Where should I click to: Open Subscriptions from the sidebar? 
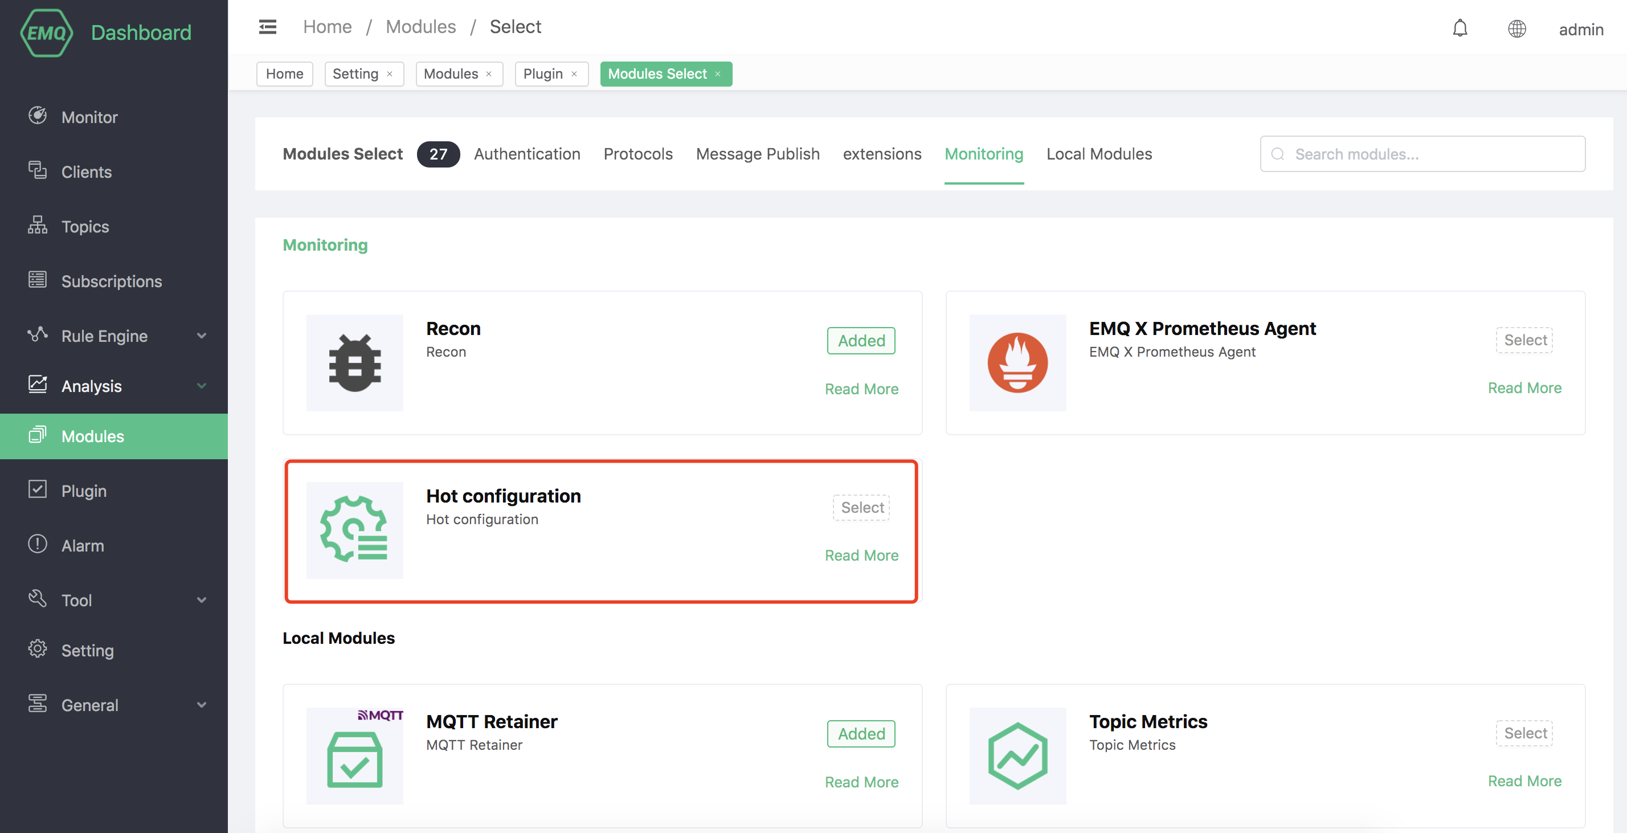(x=114, y=281)
